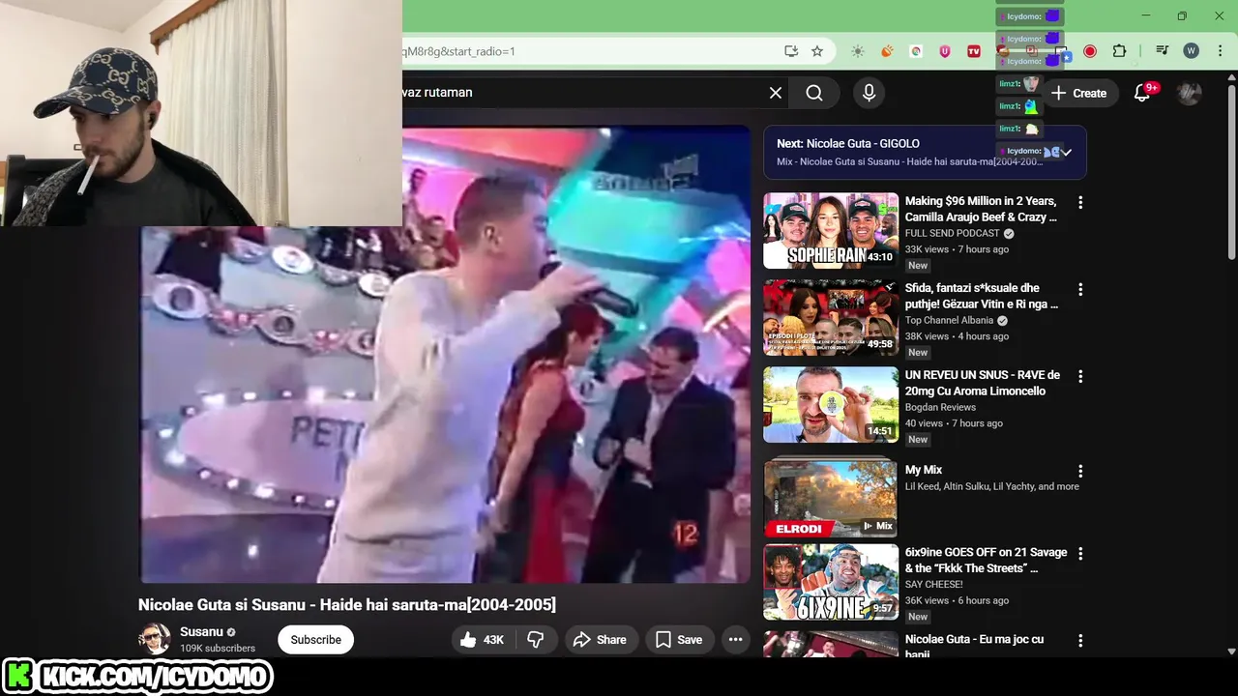Subscribe to the Susanu channel

tap(315, 640)
